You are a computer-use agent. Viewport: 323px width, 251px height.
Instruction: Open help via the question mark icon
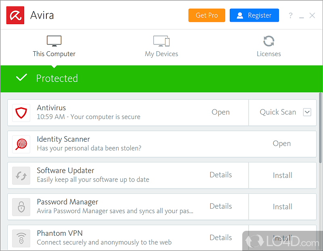290,16
